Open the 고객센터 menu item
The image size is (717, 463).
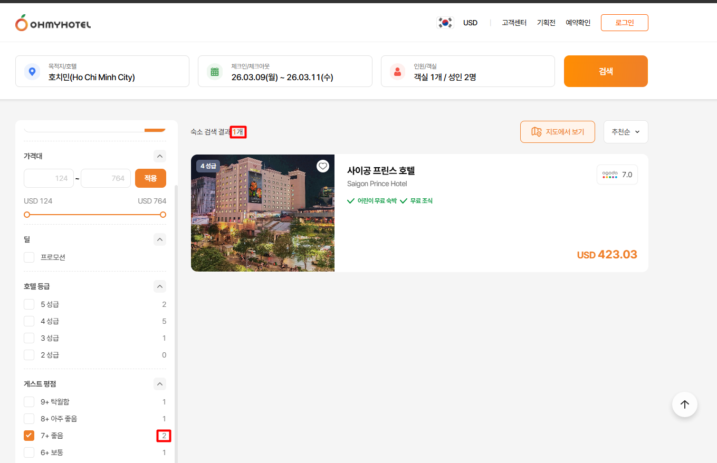click(x=514, y=23)
